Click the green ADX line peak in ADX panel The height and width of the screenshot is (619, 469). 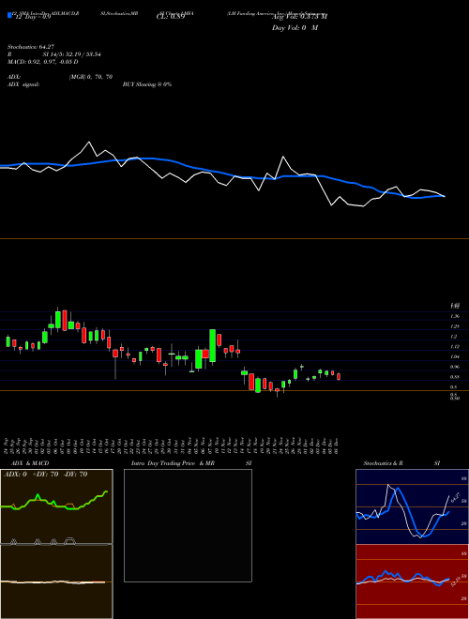click(x=38, y=495)
